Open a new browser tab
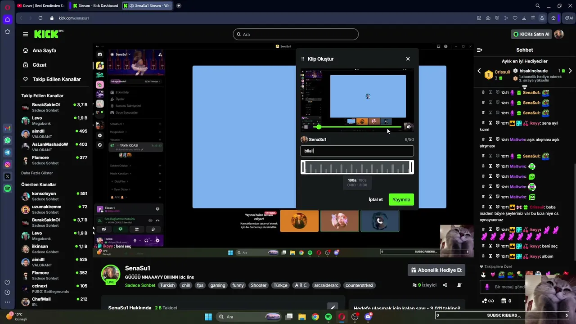Image resolution: width=576 pixels, height=324 pixels. 179,6
